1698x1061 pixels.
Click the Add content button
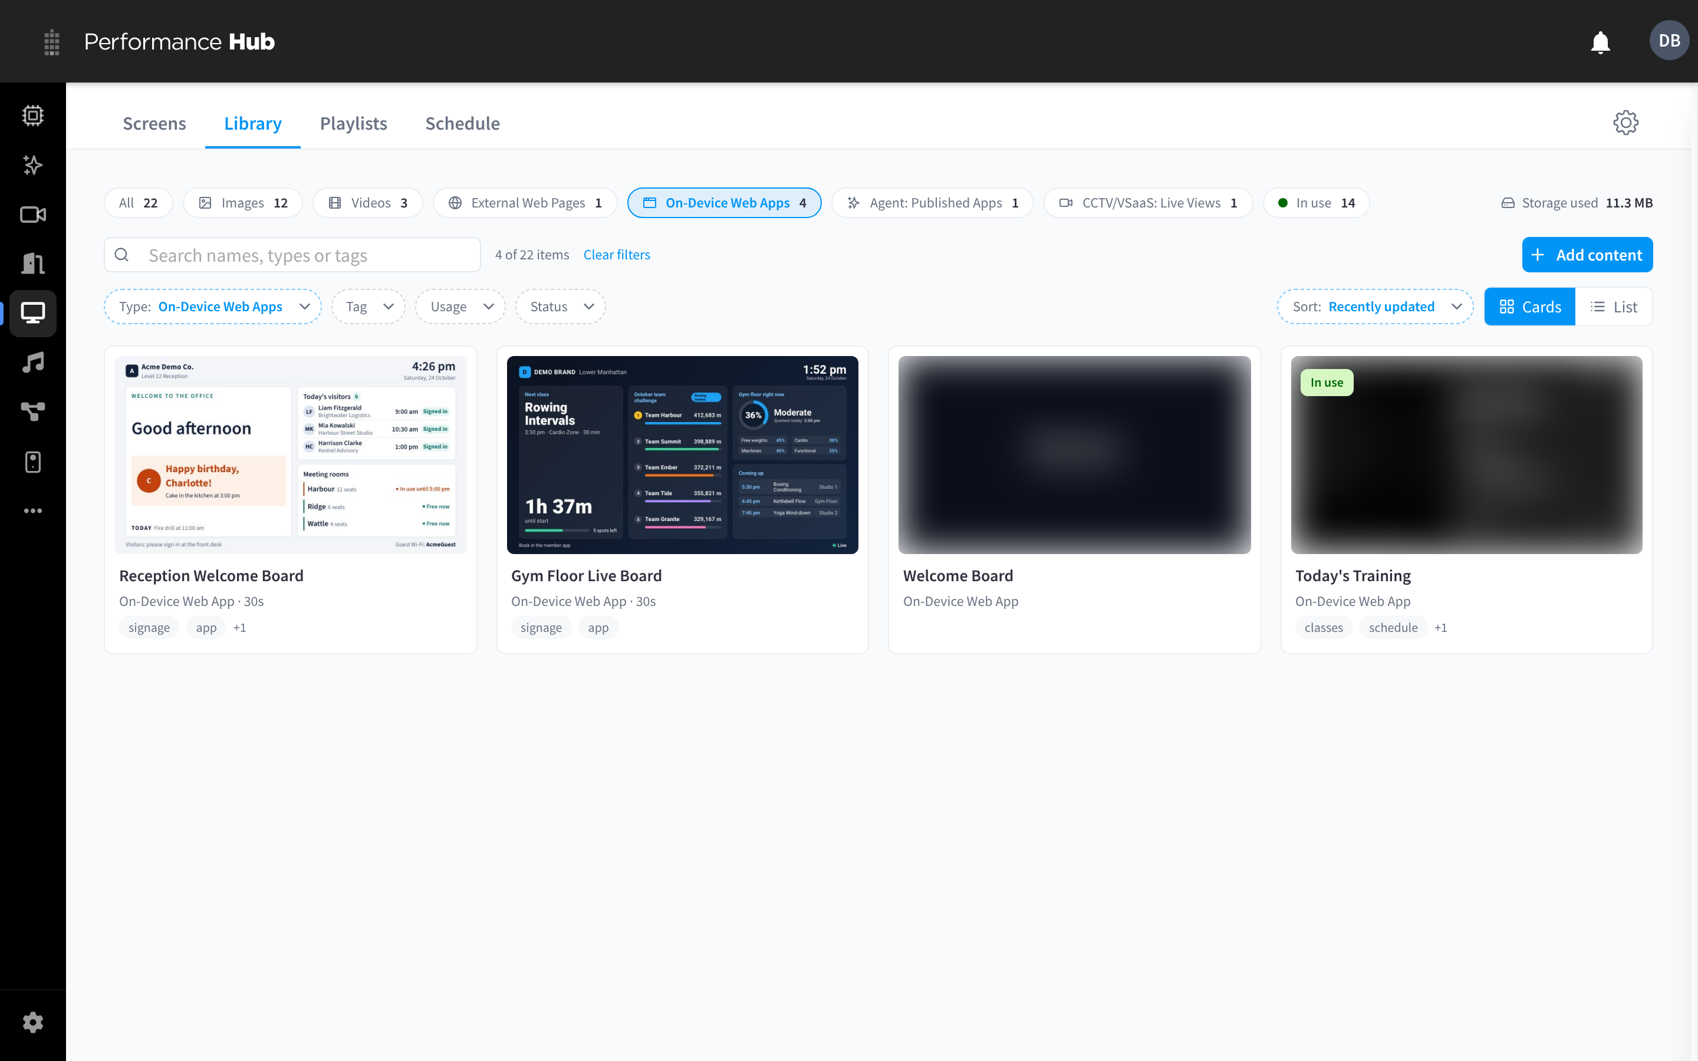pyautogui.click(x=1587, y=255)
